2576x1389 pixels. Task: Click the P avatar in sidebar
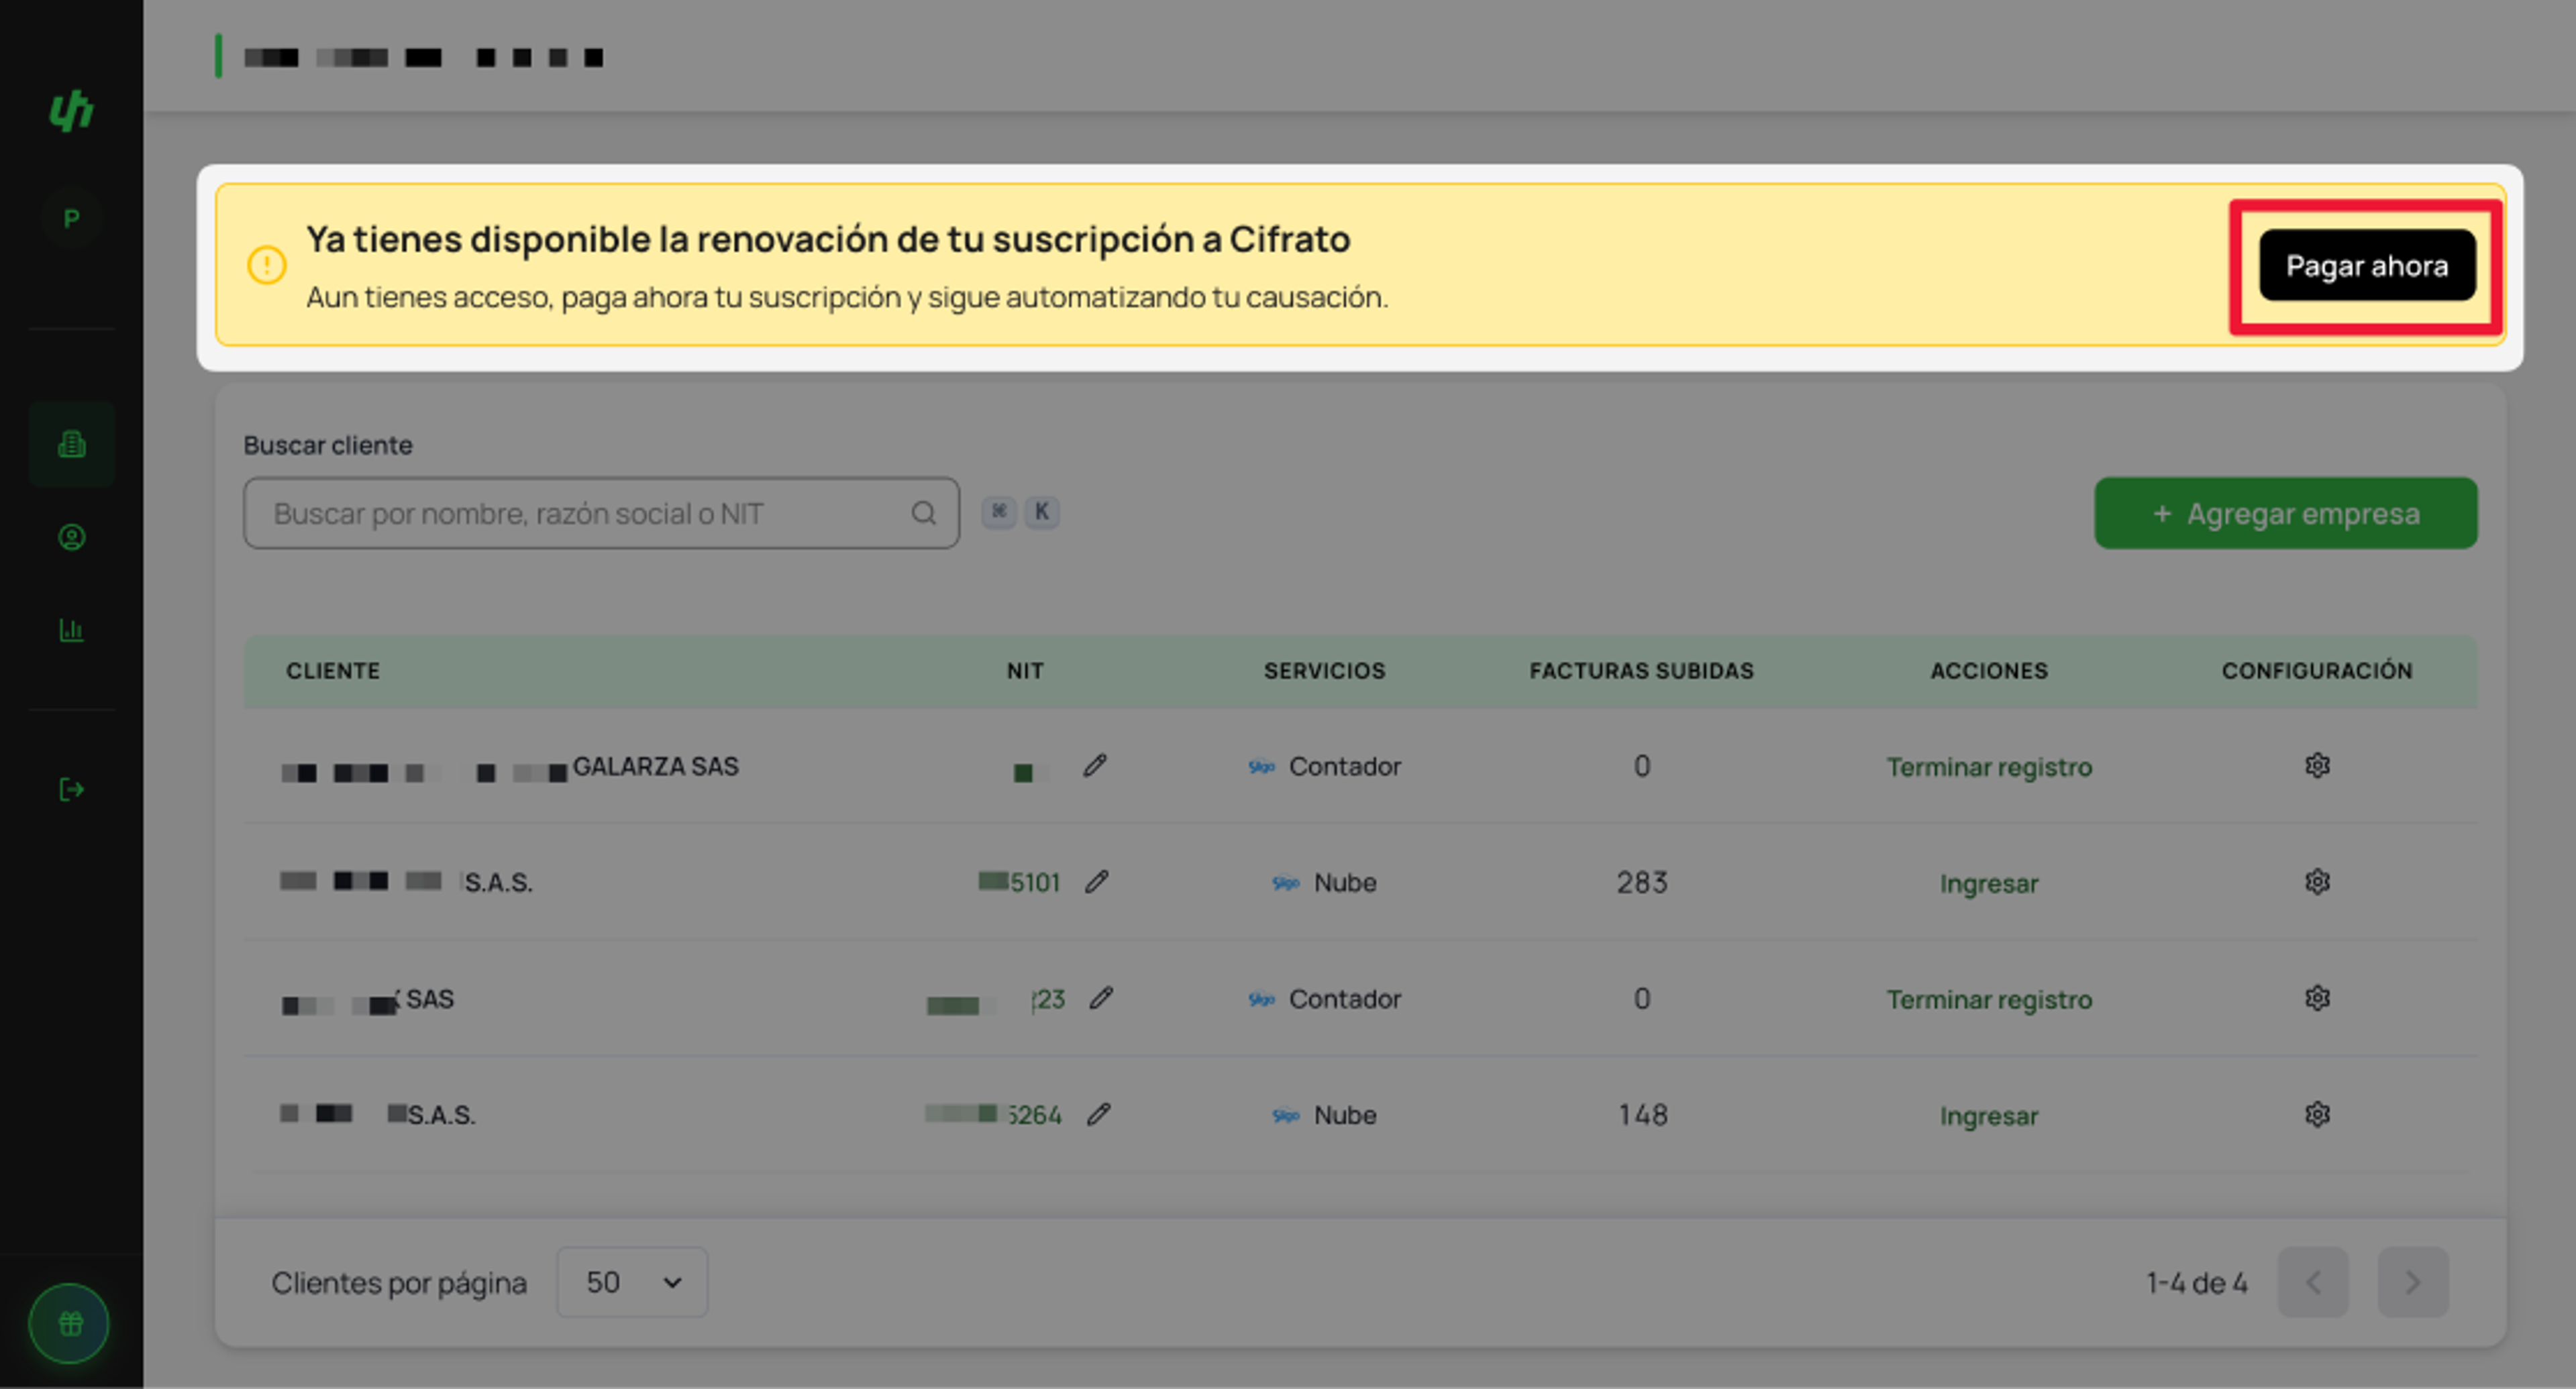point(71,218)
